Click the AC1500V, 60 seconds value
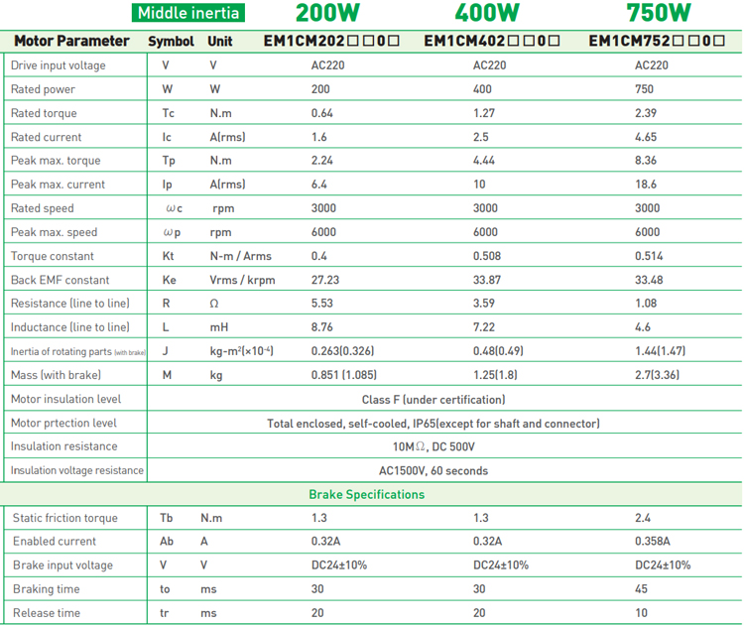Screen dimensions: 744x626 click(x=434, y=471)
